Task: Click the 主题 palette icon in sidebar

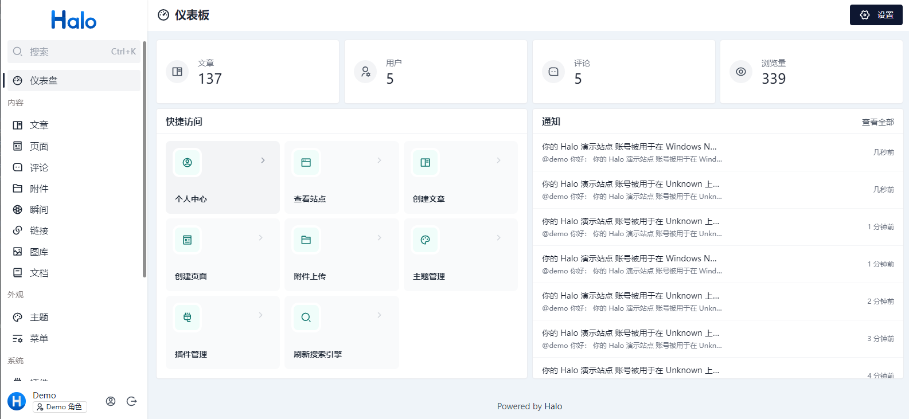Action: pyautogui.click(x=18, y=317)
